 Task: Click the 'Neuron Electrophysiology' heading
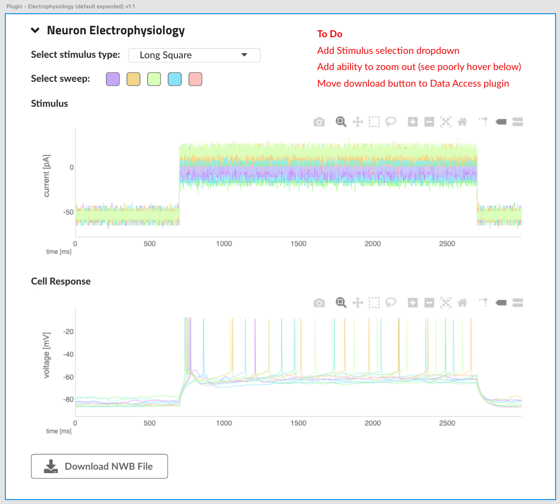pos(116,31)
